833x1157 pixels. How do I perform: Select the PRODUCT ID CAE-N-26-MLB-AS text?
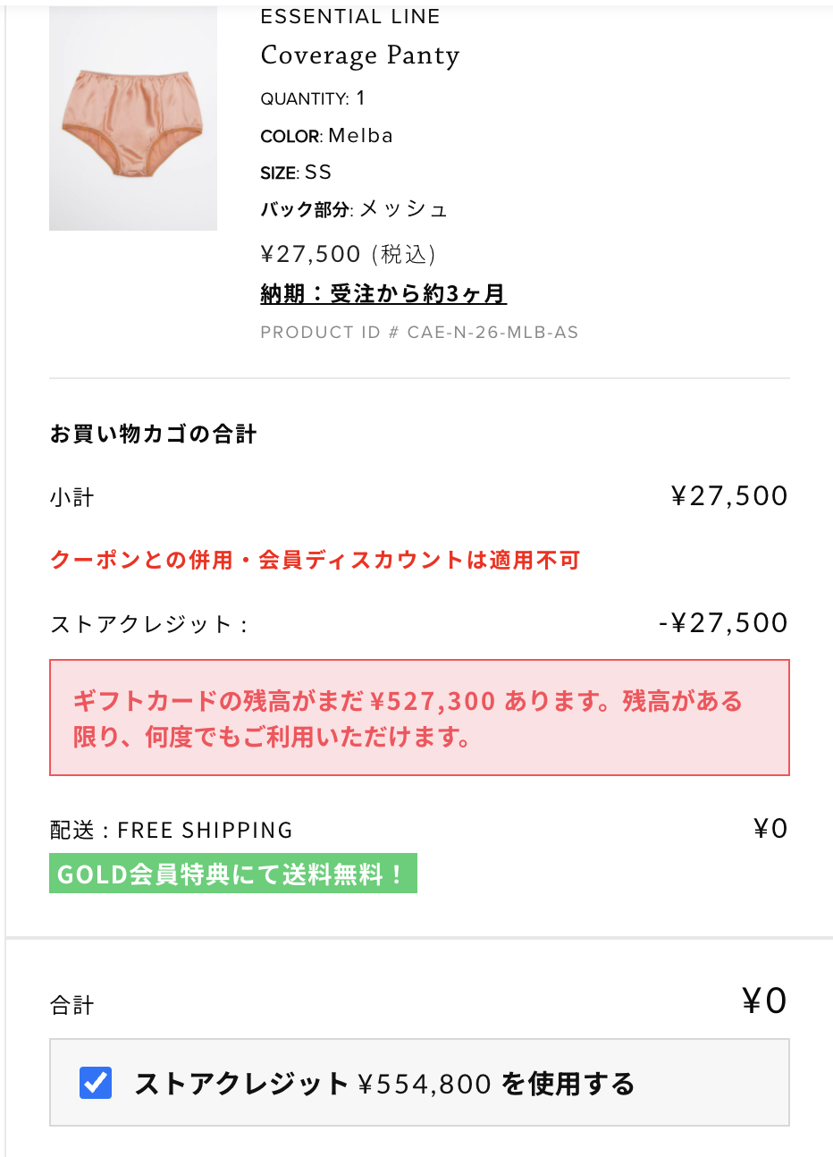419,333
